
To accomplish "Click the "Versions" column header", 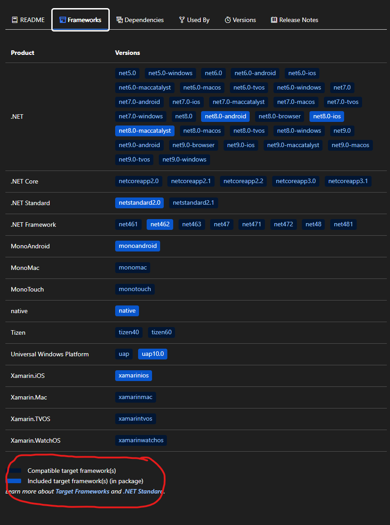I will coord(128,53).
